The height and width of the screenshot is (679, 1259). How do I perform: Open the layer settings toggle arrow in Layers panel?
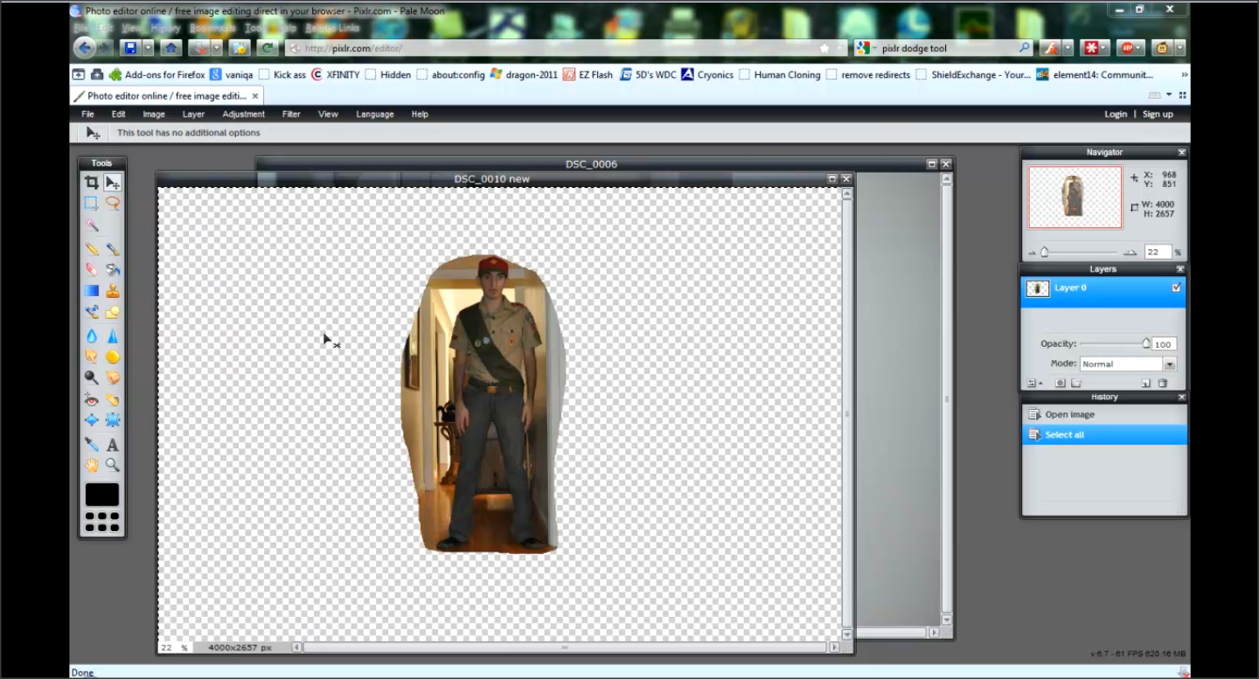coord(1034,383)
